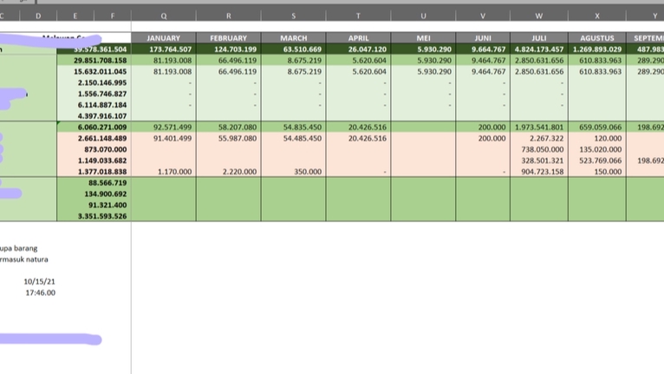
Task: Select column T header
Action: click(358, 16)
